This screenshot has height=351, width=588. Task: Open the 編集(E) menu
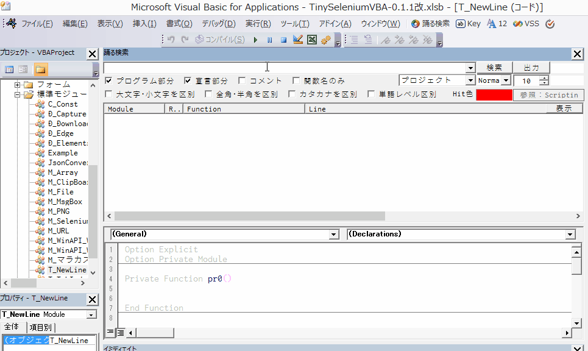point(75,24)
